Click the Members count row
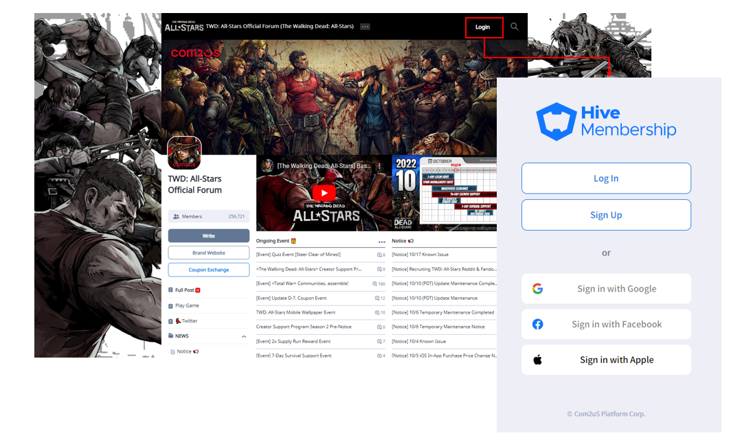This screenshot has height=442, width=729. coord(209,216)
